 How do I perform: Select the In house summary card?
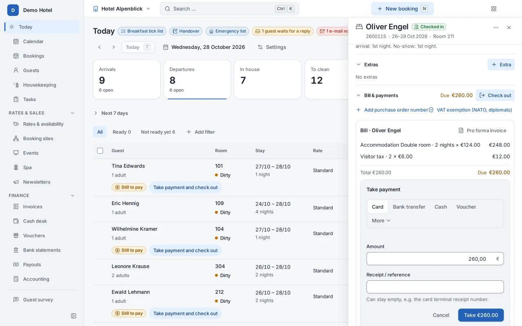pyautogui.click(x=268, y=79)
